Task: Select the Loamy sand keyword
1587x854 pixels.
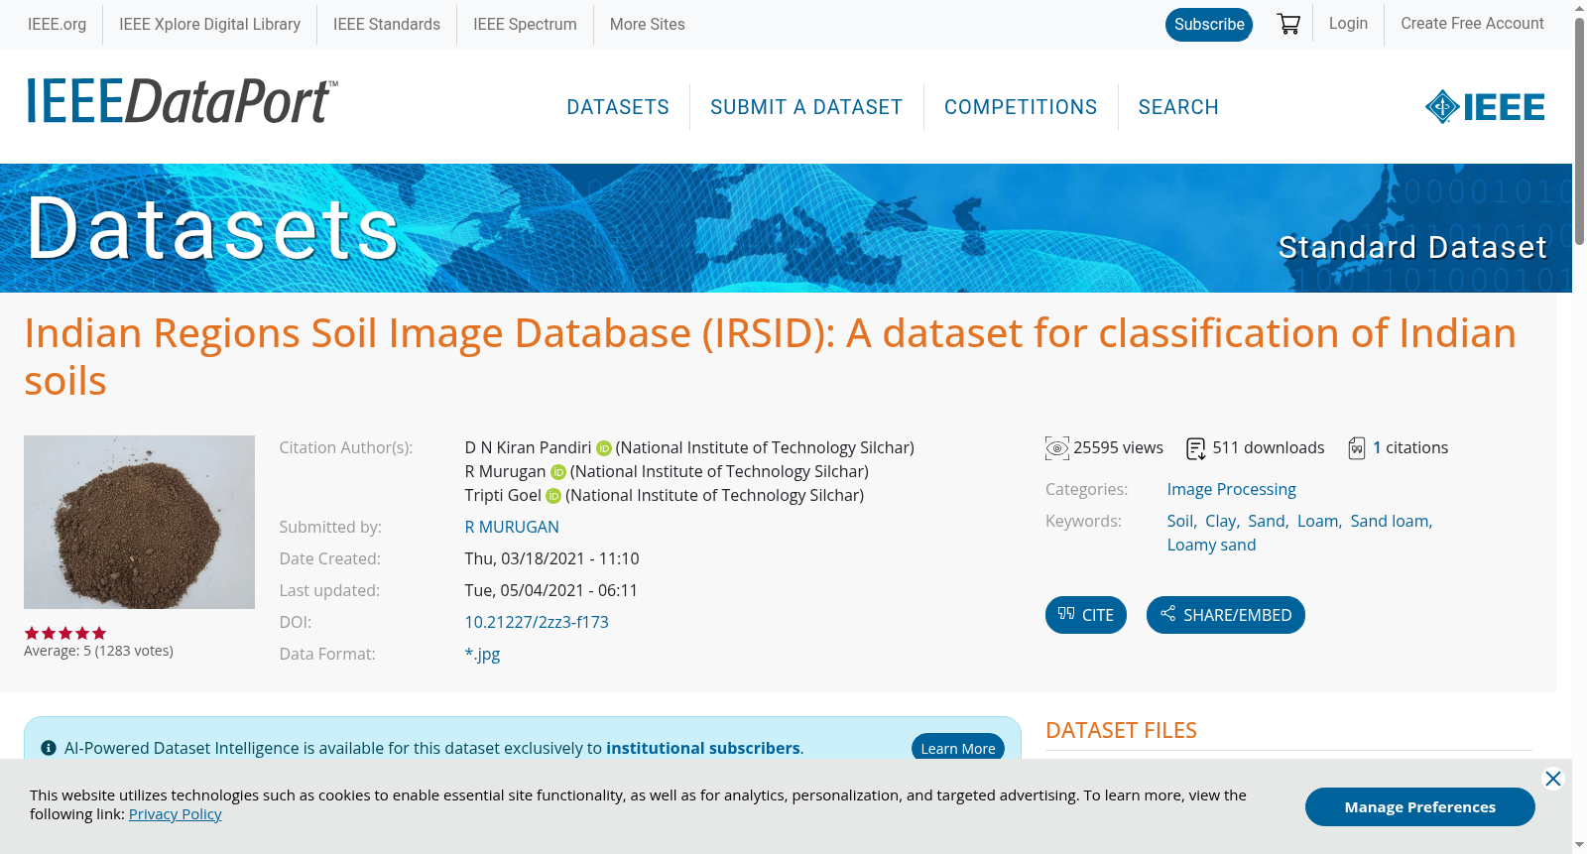Action: (1211, 546)
